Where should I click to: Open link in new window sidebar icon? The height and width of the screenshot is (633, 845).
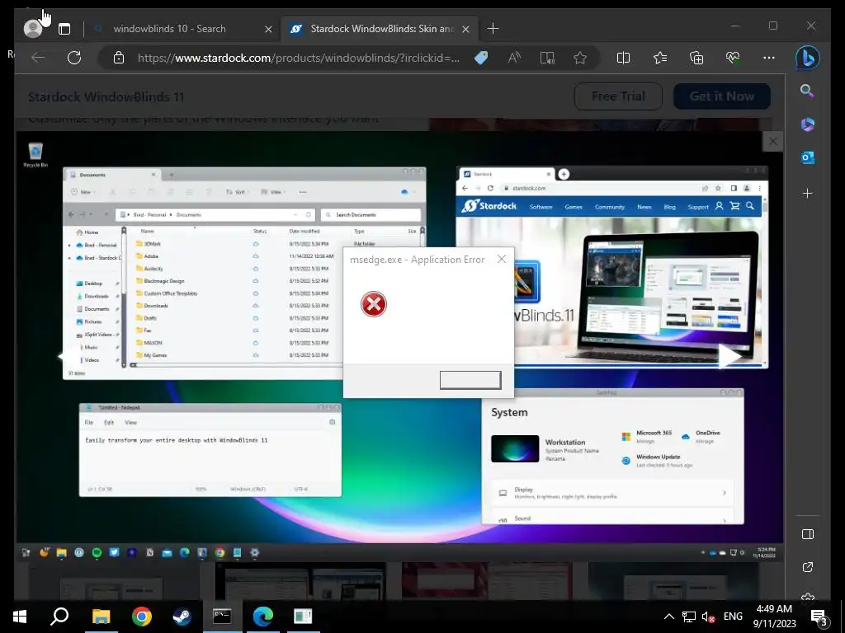click(x=807, y=567)
